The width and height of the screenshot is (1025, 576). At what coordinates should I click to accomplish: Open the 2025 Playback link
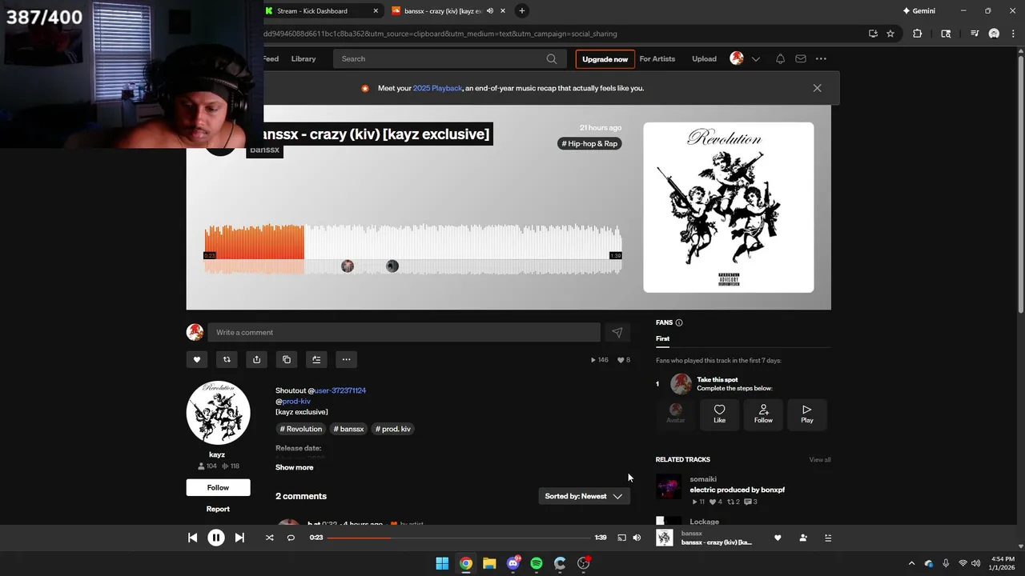point(437,88)
